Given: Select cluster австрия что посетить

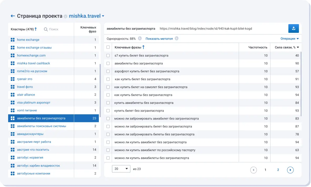Looking at the screenshot, I should (33, 150).
